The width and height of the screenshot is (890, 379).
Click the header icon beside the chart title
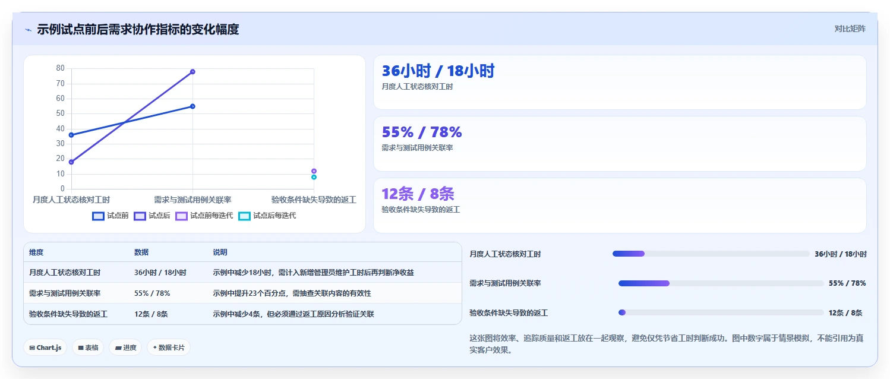tap(28, 30)
